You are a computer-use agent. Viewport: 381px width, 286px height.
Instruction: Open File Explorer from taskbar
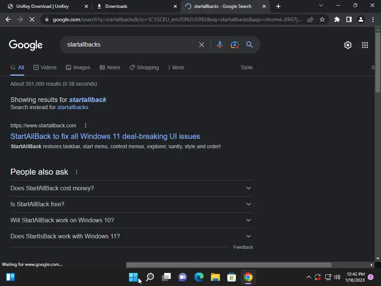pos(215,277)
